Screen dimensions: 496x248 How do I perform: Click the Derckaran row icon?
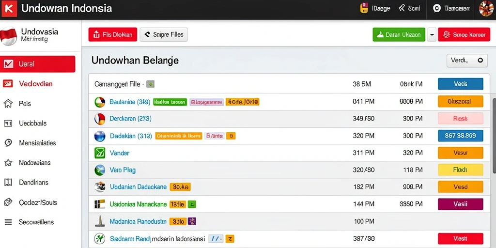tap(100, 119)
